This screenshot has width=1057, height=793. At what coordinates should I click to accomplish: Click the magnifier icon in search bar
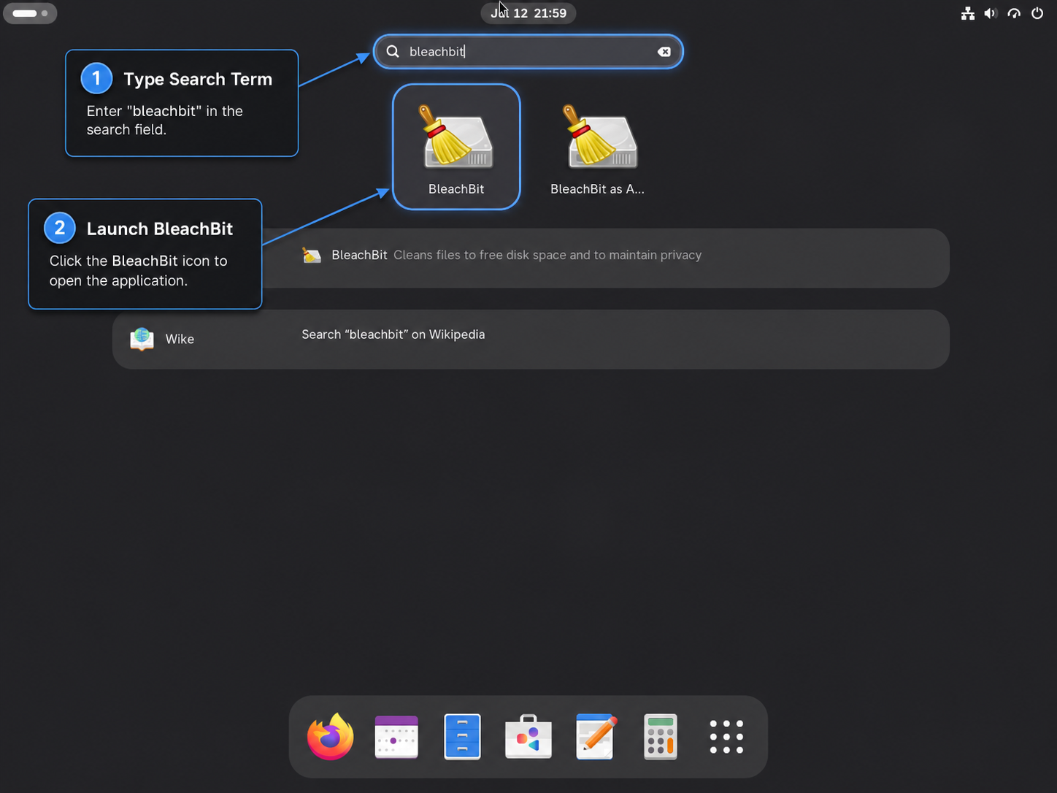[393, 52]
